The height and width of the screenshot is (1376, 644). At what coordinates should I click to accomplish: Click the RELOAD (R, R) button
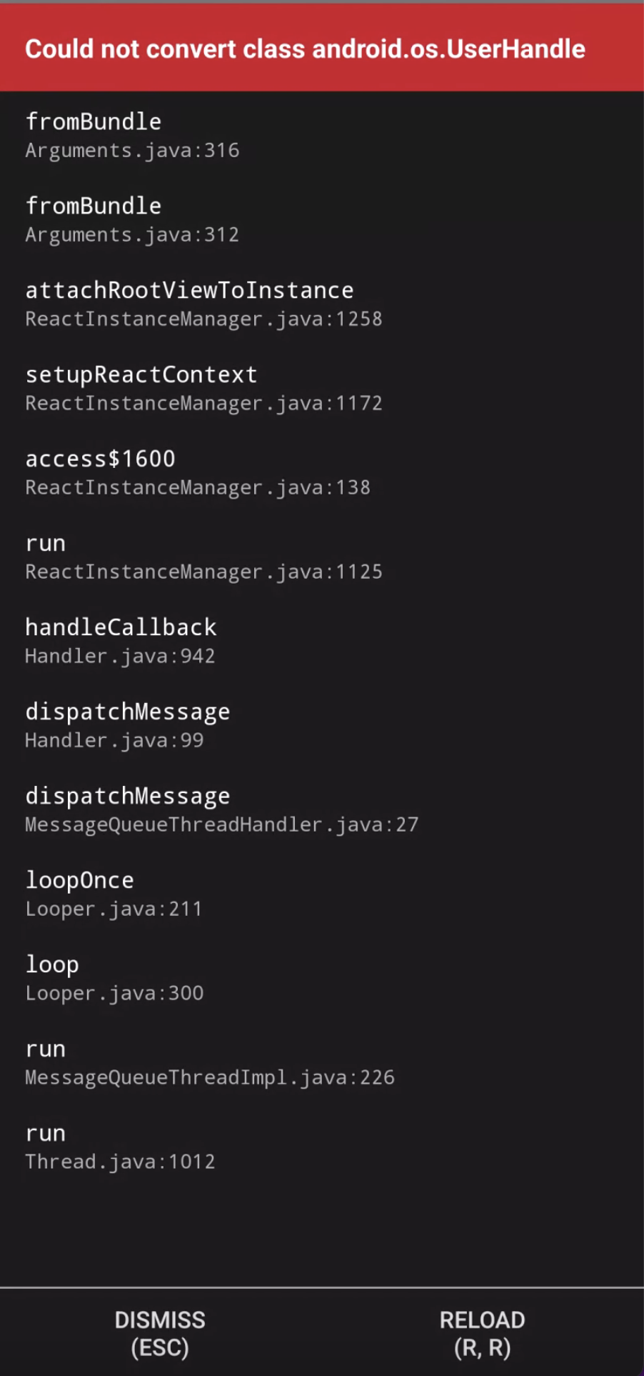coord(482,1333)
